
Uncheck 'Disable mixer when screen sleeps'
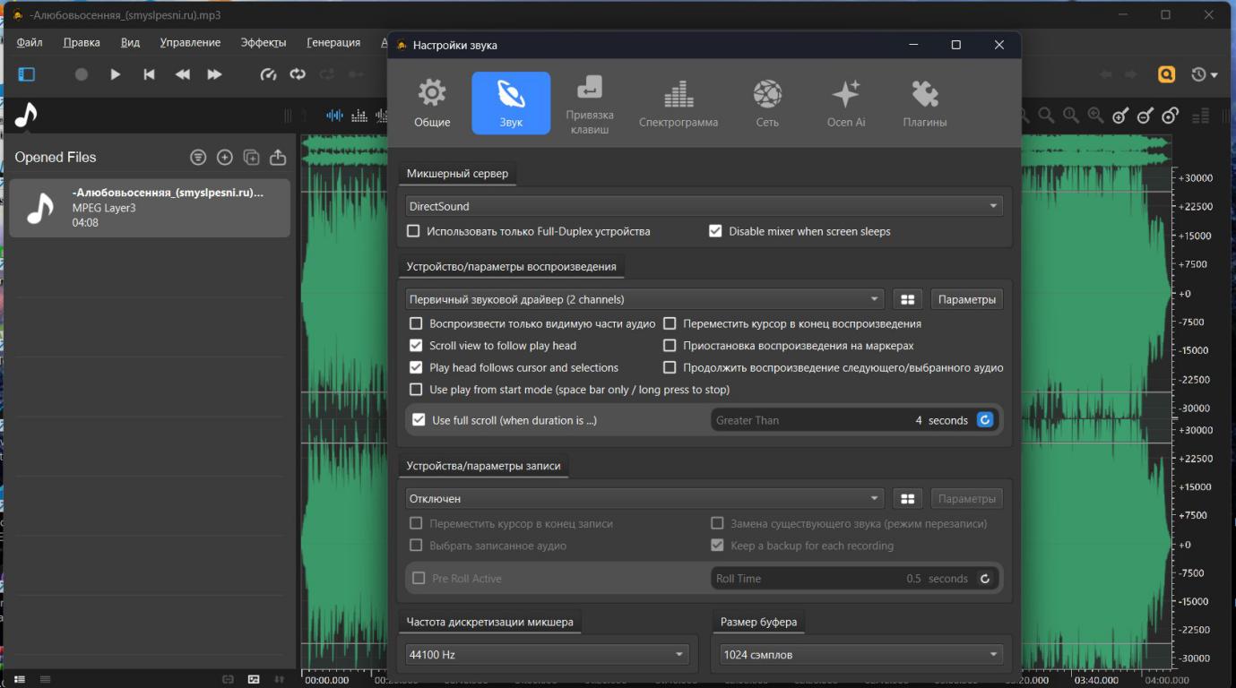click(715, 231)
